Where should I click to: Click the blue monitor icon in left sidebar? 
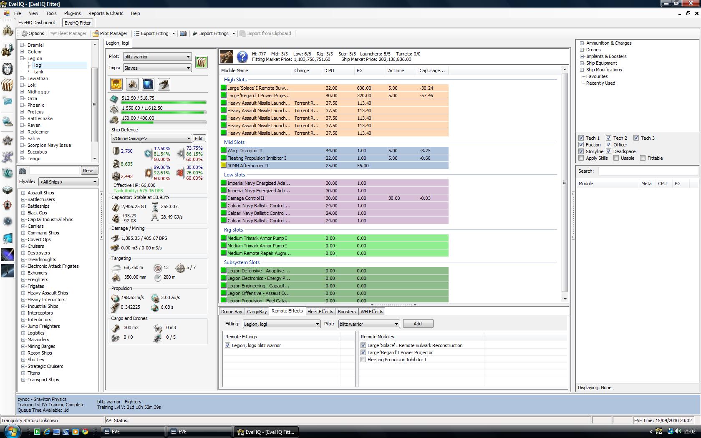[8, 239]
